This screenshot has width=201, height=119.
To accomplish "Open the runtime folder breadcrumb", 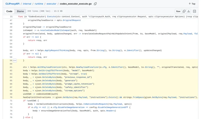I will [39, 4].
